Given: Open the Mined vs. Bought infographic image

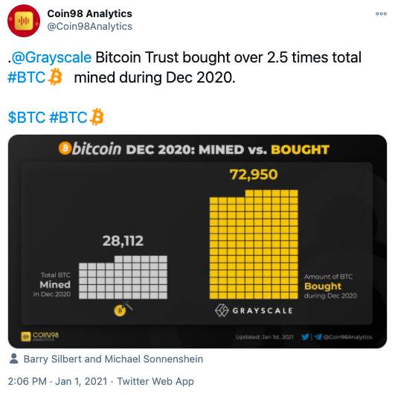Looking at the screenshot, I should pyautogui.click(x=198, y=241).
